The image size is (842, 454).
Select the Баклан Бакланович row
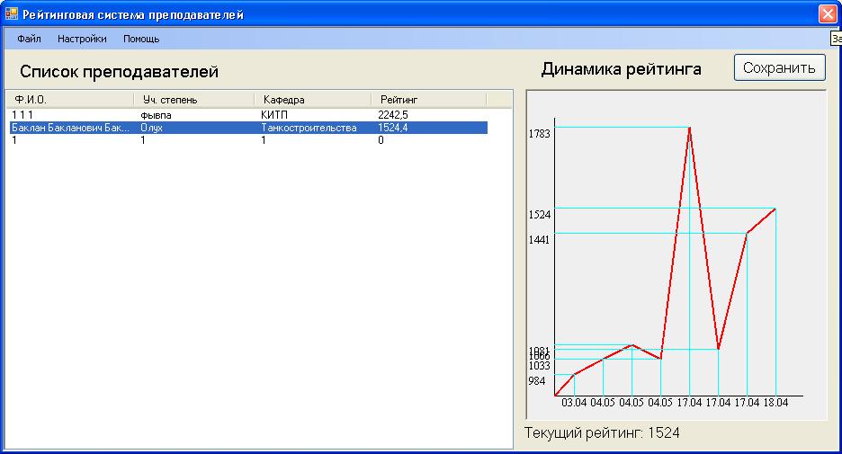tap(248, 128)
